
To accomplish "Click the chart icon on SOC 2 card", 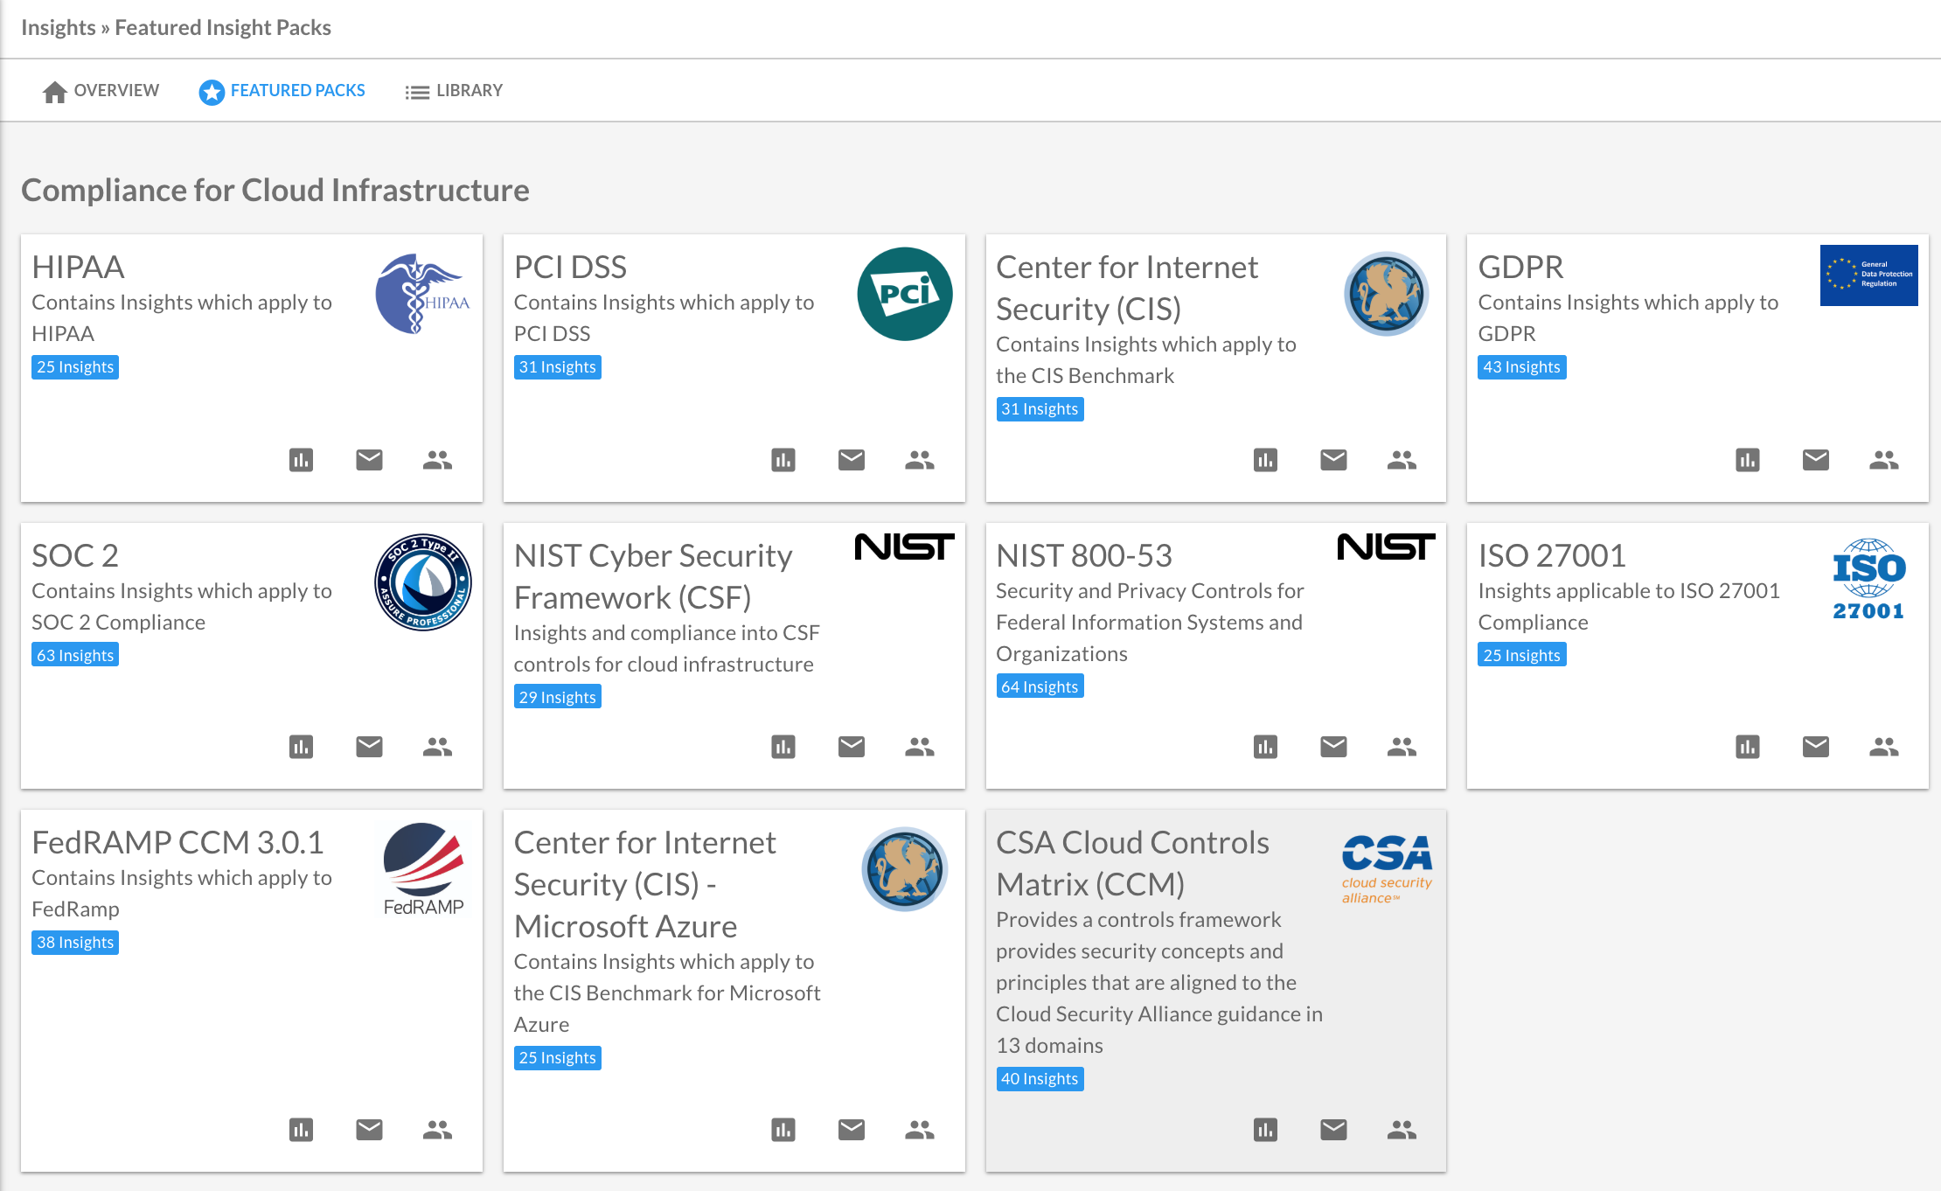I will 301,747.
